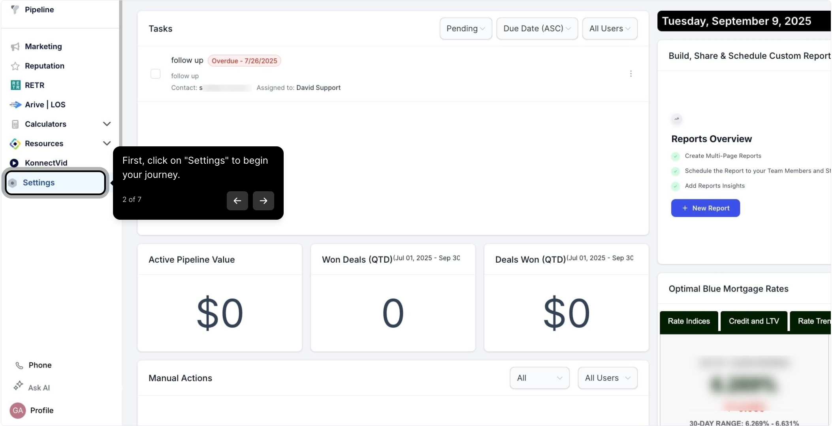Expand the Resources menu chevron

(107, 143)
